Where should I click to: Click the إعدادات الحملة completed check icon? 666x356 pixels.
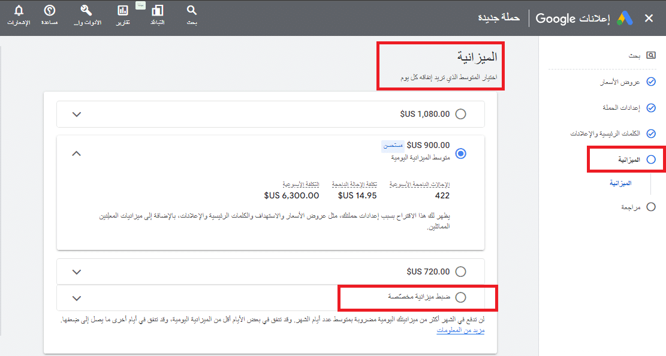[650, 108]
